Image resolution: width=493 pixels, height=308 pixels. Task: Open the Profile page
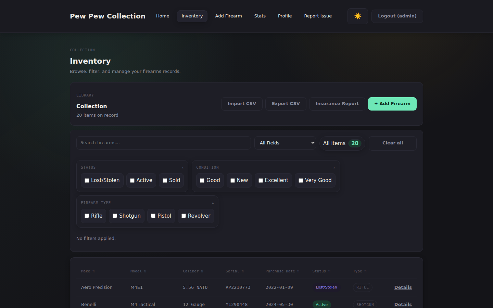coord(285,16)
